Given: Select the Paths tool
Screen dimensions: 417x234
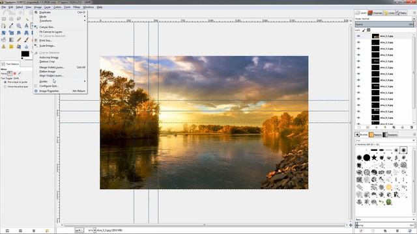Looking at the screenshot, I should (4, 26).
